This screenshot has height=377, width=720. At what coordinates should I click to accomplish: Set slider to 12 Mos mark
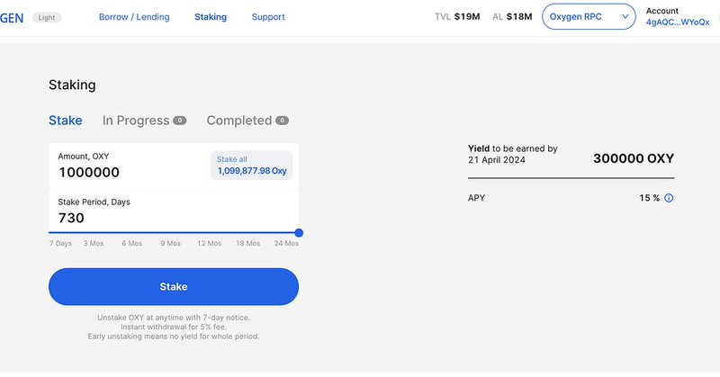coord(210,243)
